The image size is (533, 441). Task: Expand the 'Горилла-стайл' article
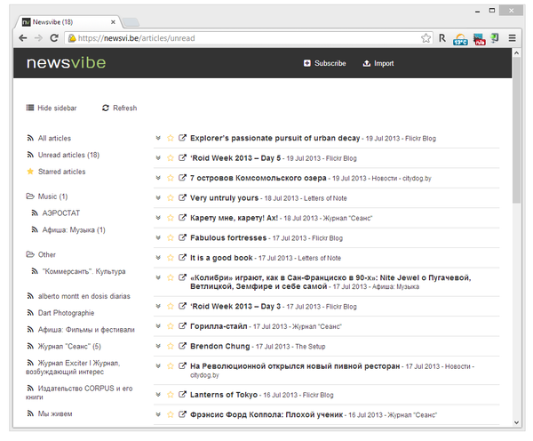coord(158,326)
